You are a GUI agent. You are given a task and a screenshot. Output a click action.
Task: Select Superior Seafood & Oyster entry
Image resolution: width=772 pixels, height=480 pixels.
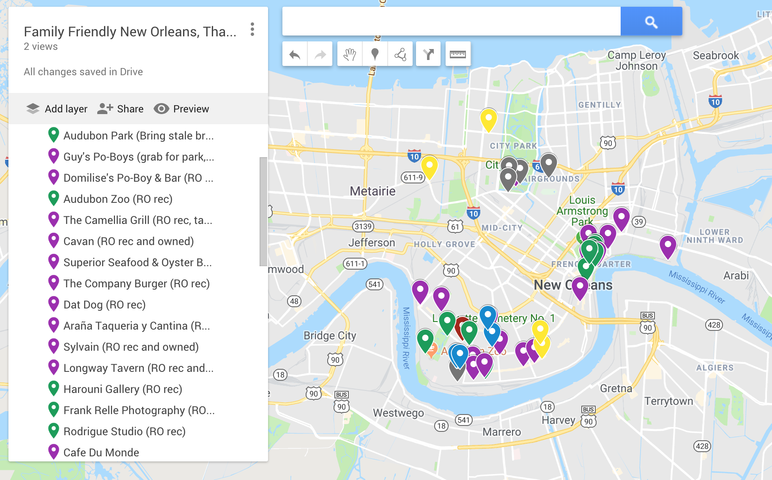[138, 262]
